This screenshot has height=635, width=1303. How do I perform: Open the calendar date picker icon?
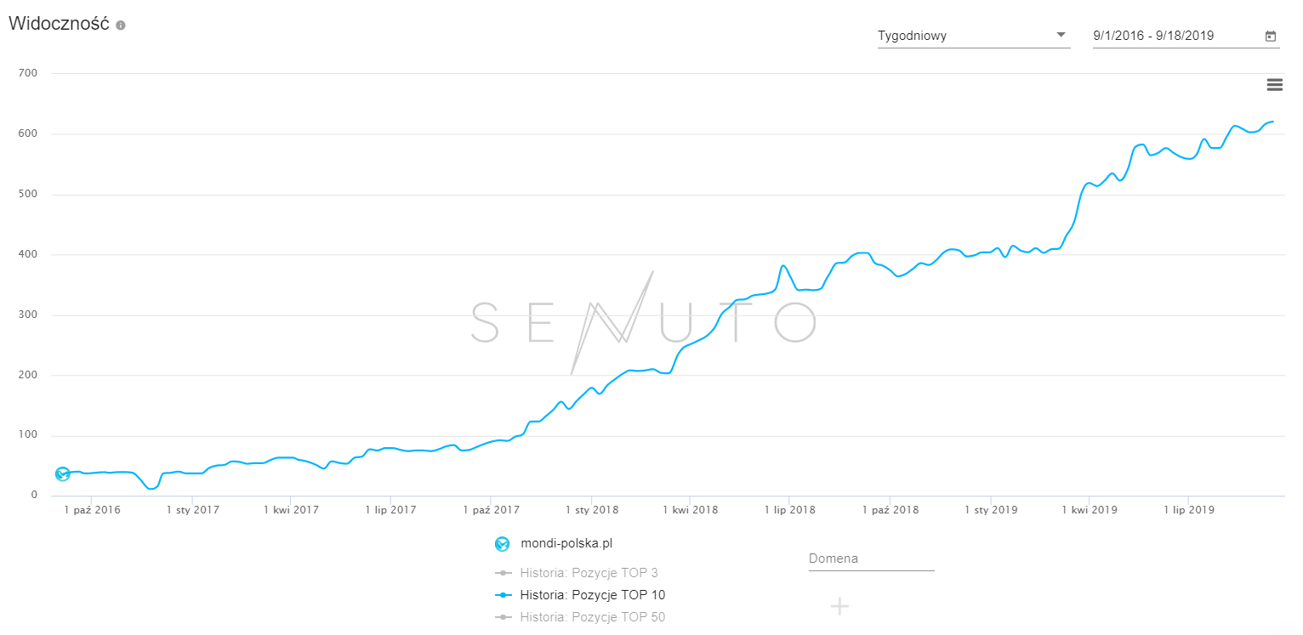pos(1271,36)
